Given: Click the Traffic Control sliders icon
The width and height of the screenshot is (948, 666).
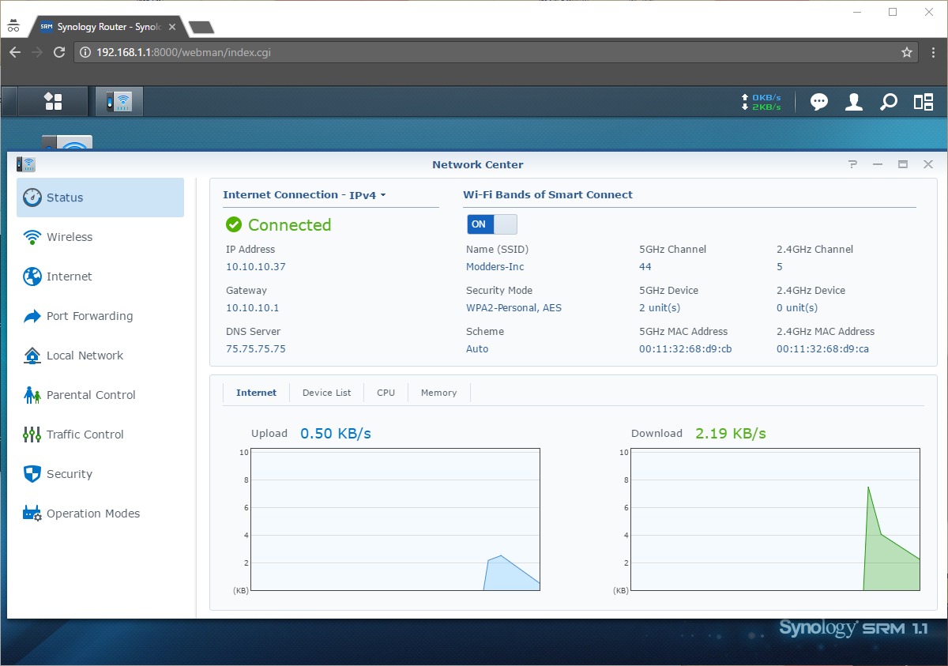Looking at the screenshot, I should click(x=32, y=435).
